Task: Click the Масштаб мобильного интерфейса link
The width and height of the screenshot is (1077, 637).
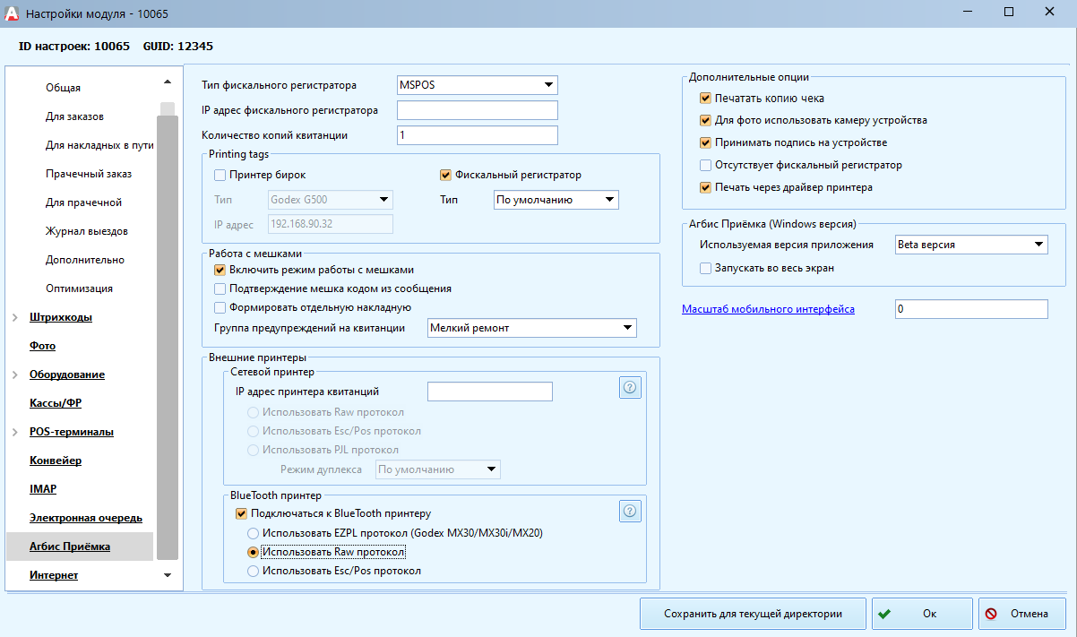Action: 768,309
